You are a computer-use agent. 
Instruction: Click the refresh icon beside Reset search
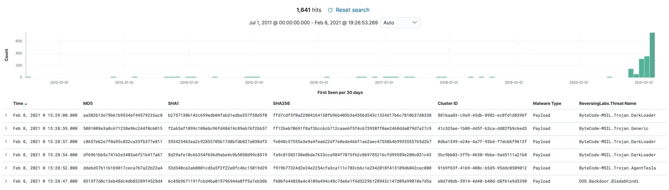[x=330, y=10]
